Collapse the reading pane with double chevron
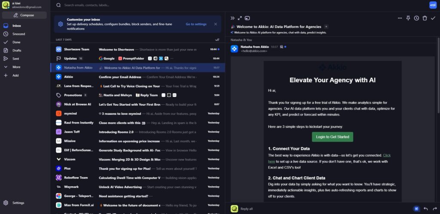 232,18
